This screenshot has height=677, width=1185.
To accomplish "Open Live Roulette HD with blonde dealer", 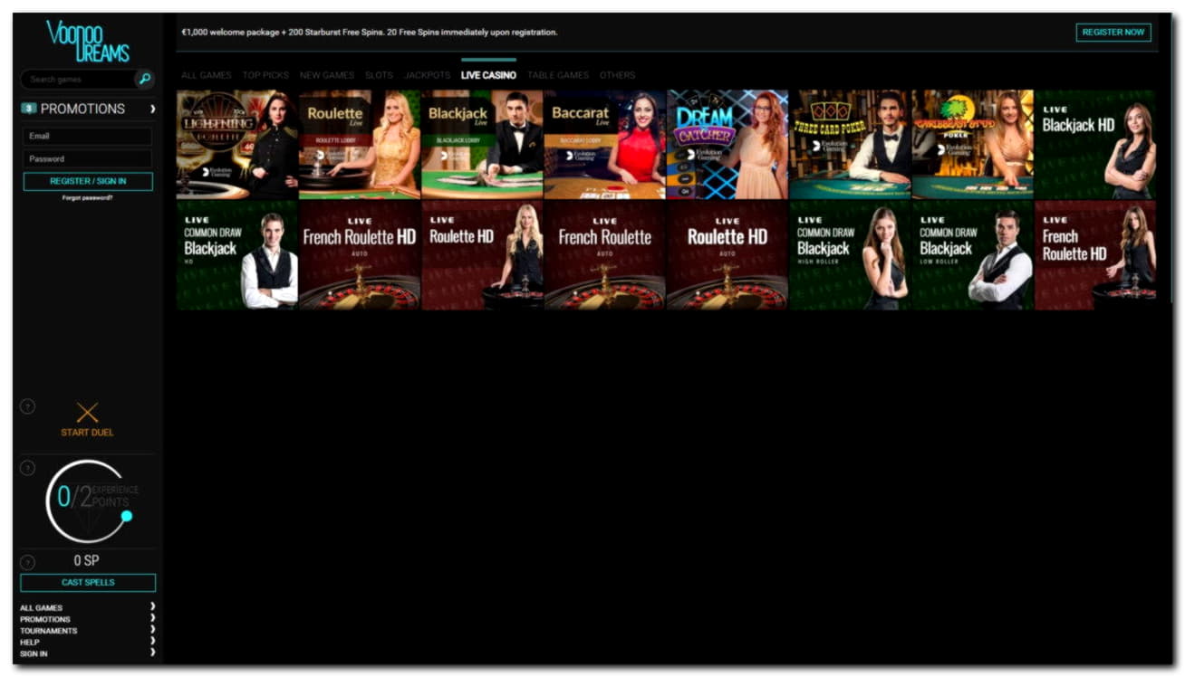I will click(x=482, y=255).
